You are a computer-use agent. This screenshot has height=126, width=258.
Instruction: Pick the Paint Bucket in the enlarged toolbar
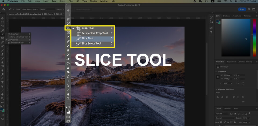click(68, 63)
